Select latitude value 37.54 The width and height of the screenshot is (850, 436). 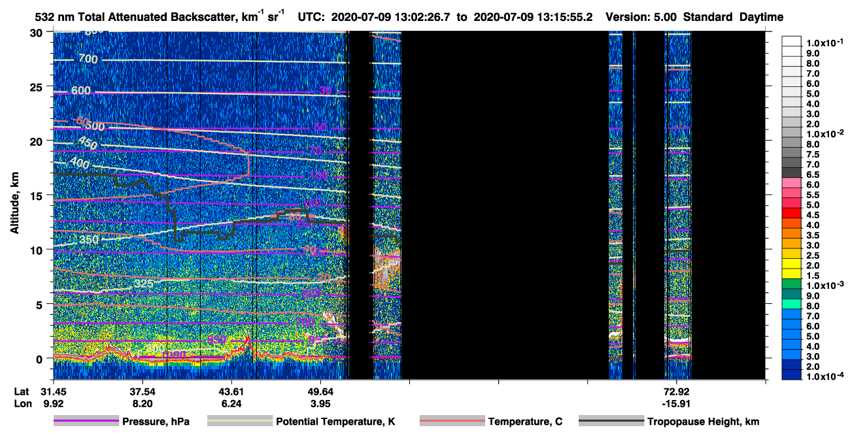coord(143,392)
